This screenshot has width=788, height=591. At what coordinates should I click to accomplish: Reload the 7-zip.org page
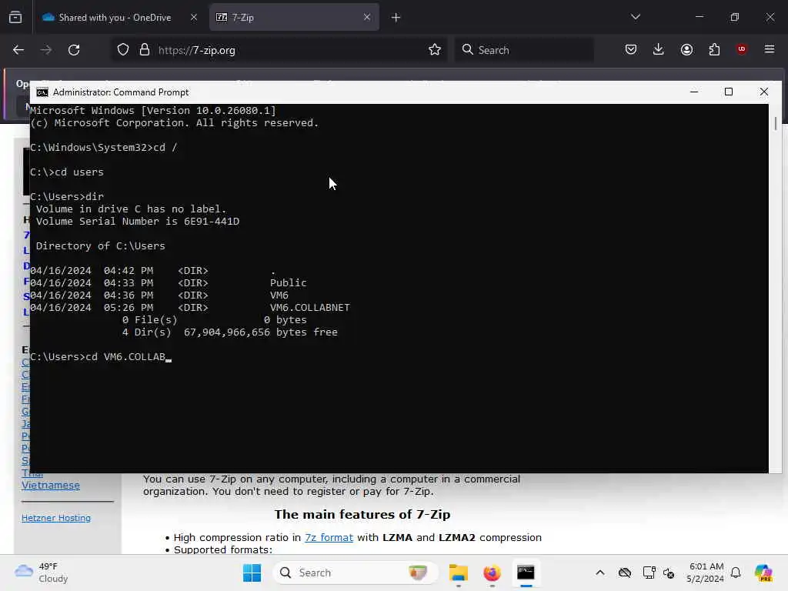(x=74, y=50)
